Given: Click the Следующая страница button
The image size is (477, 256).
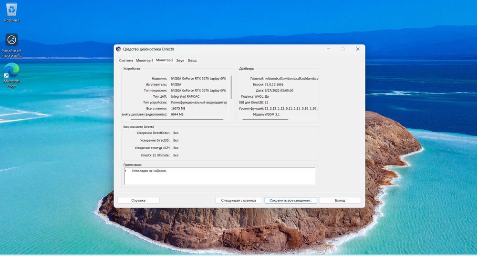Looking at the screenshot, I should click(238, 200).
